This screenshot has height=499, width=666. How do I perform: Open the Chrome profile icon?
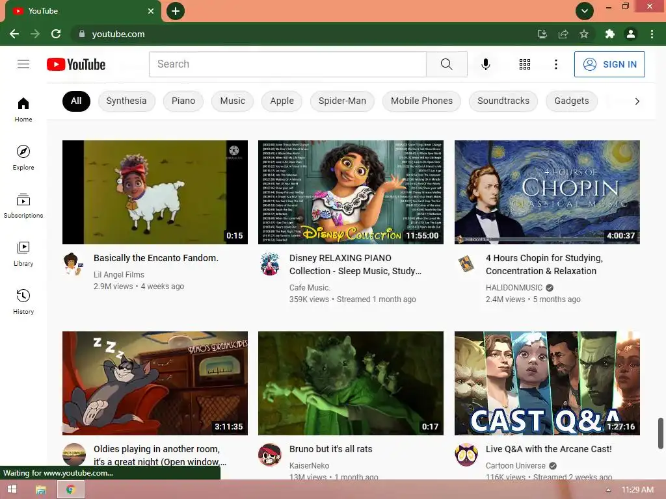coord(631,34)
